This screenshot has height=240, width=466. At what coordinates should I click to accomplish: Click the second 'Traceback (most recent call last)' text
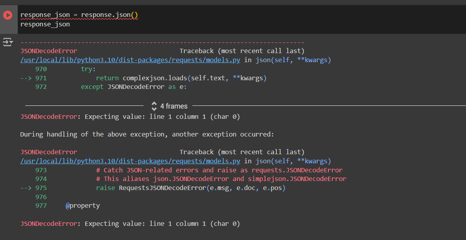coord(242,152)
